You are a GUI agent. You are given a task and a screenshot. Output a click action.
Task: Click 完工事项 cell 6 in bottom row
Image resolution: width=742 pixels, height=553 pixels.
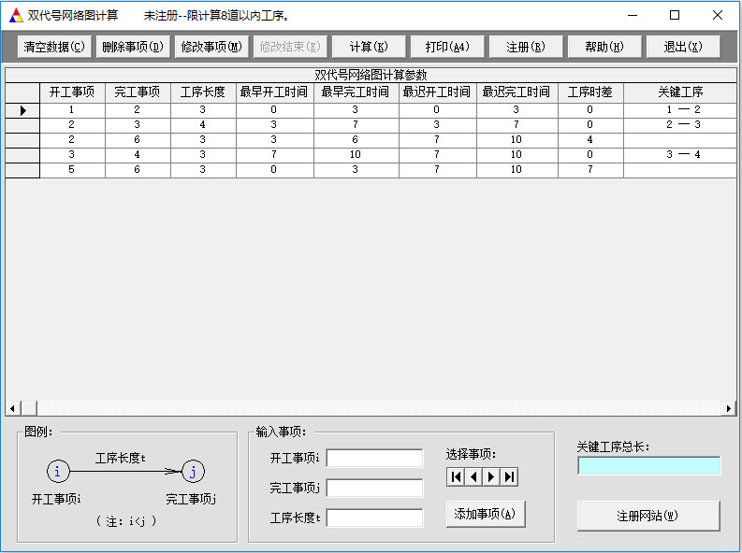[138, 170]
